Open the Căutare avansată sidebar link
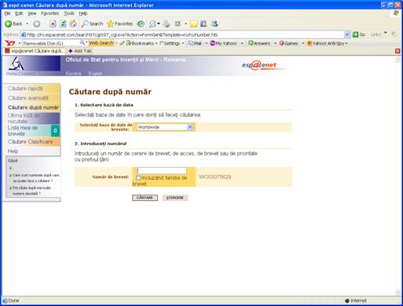The width and height of the screenshot is (403, 306). (x=28, y=98)
